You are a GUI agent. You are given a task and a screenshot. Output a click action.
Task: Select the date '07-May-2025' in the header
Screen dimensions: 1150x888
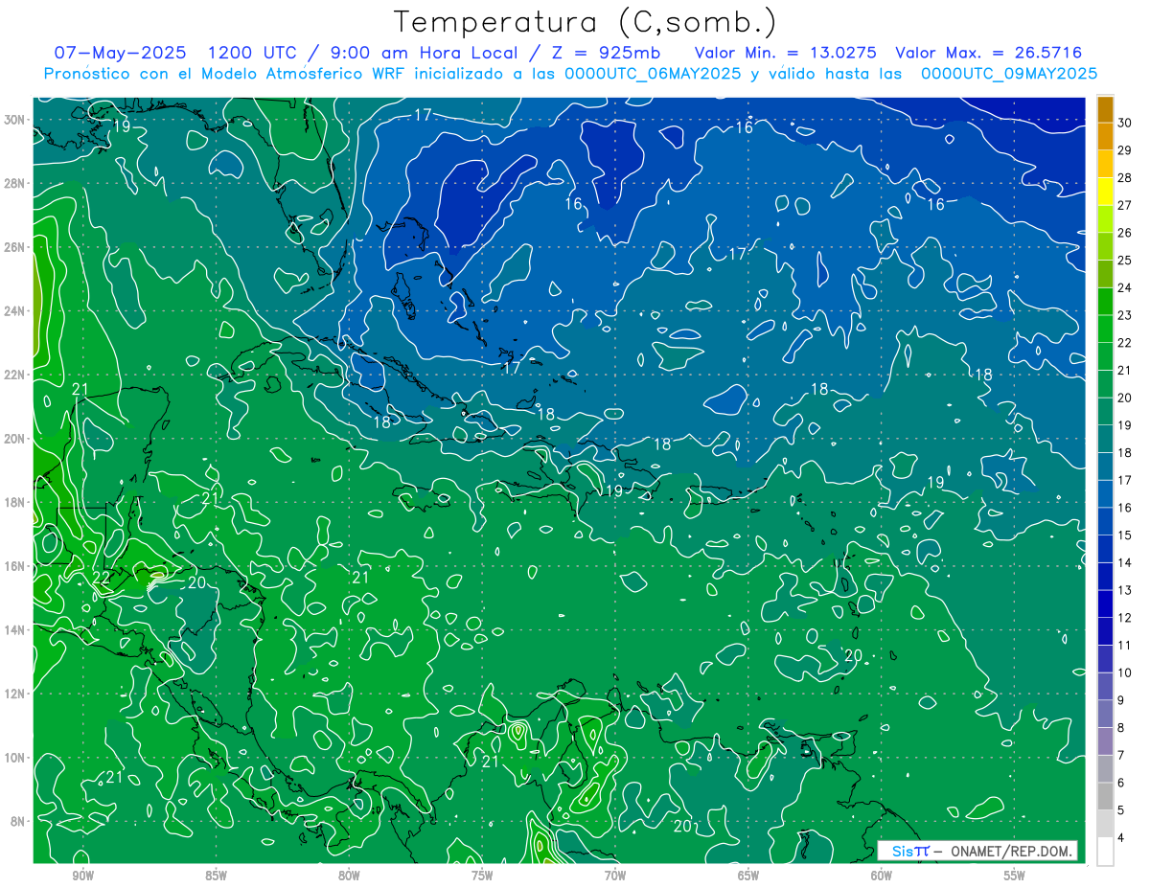tap(120, 53)
